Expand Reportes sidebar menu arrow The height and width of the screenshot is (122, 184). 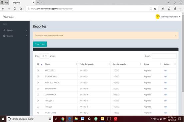click(x=26, y=30)
